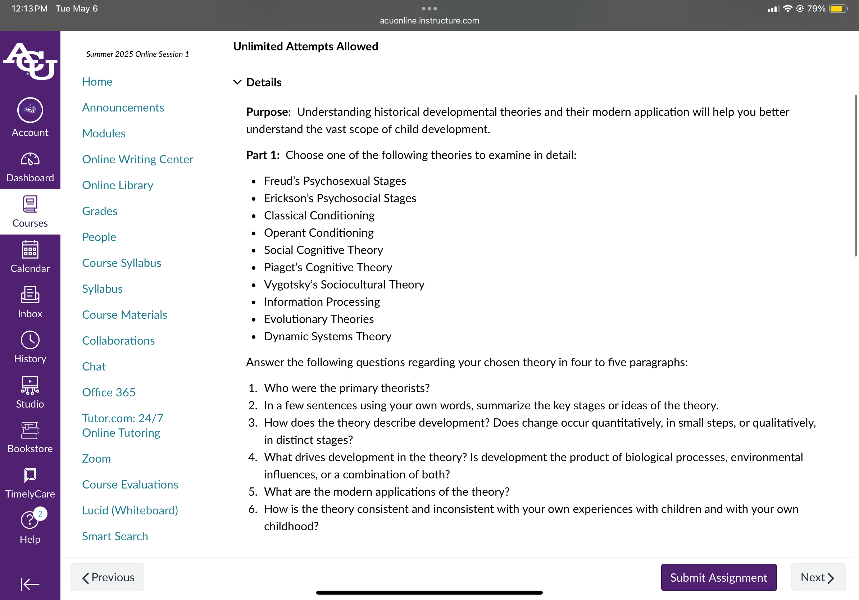Open the Studio media icon

(x=30, y=385)
